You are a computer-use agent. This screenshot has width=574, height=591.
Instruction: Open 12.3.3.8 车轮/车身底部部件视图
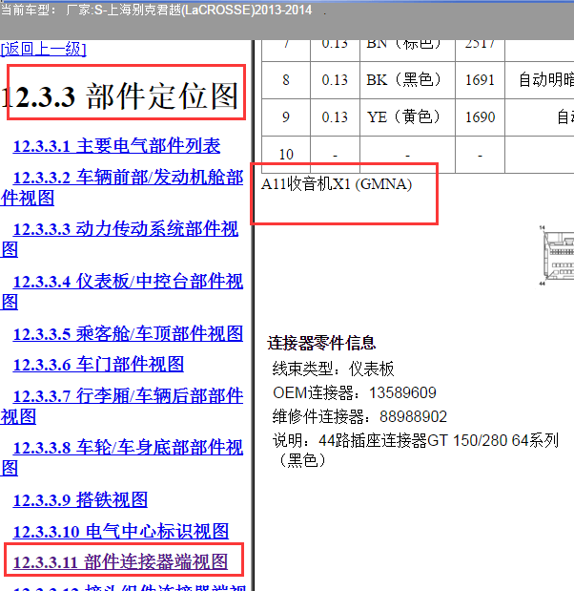122,457
